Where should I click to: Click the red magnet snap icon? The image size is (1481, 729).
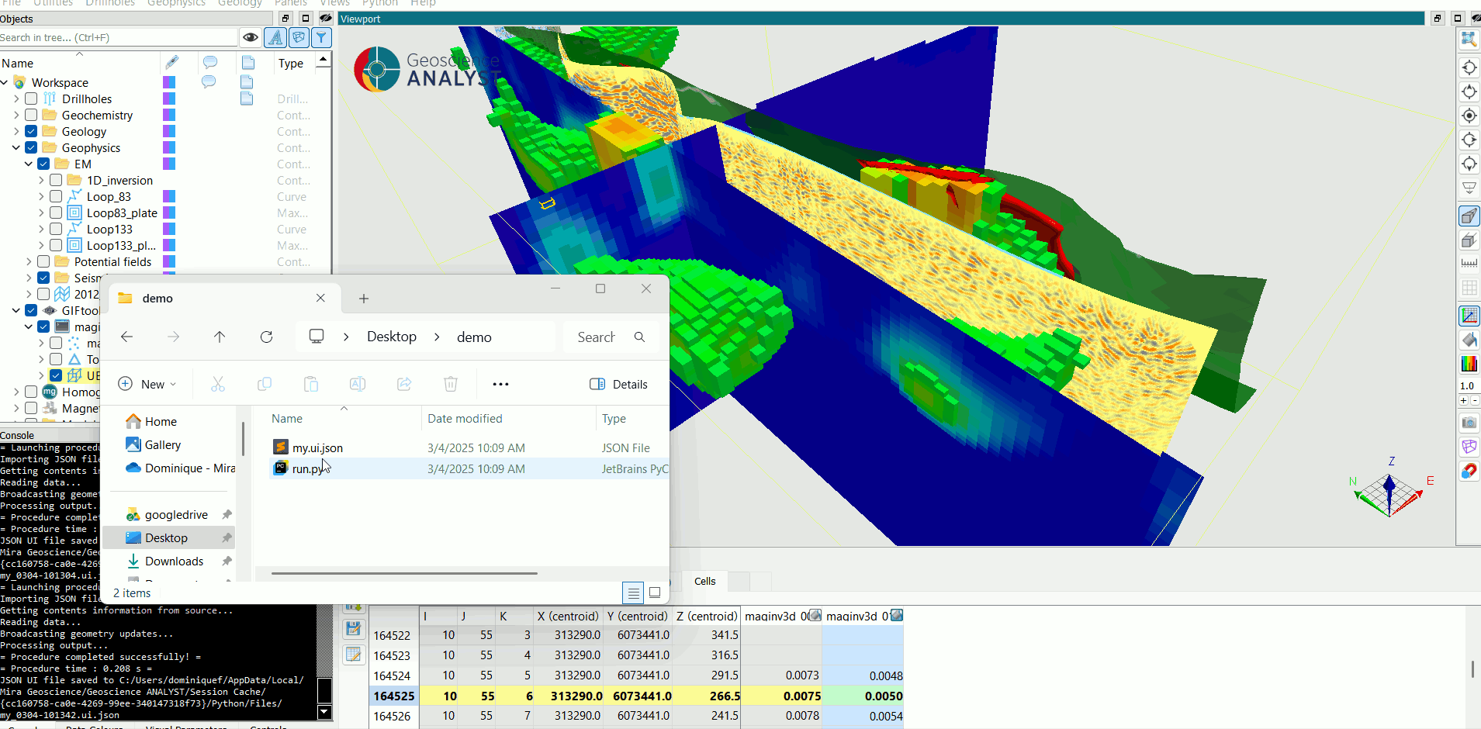pos(1469,471)
